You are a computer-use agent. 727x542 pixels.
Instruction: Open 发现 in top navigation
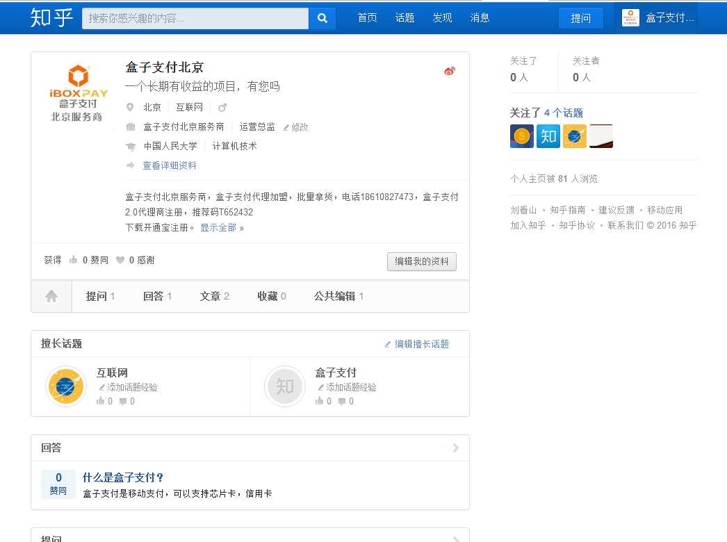click(x=442, y=17)
